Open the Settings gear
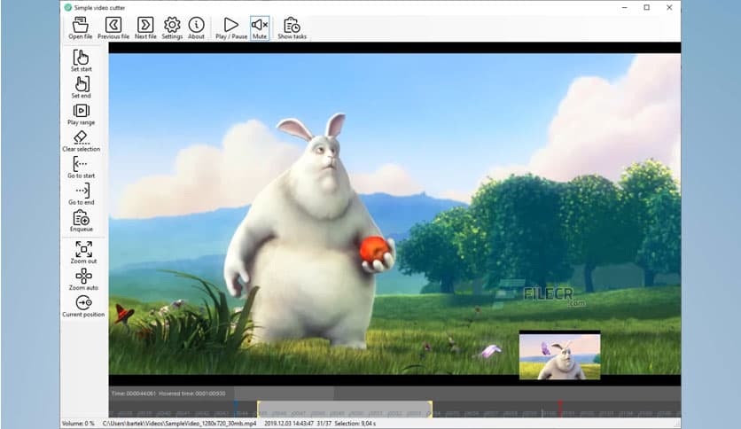Viewport: 741px width, 429px height. pos(172,27)
